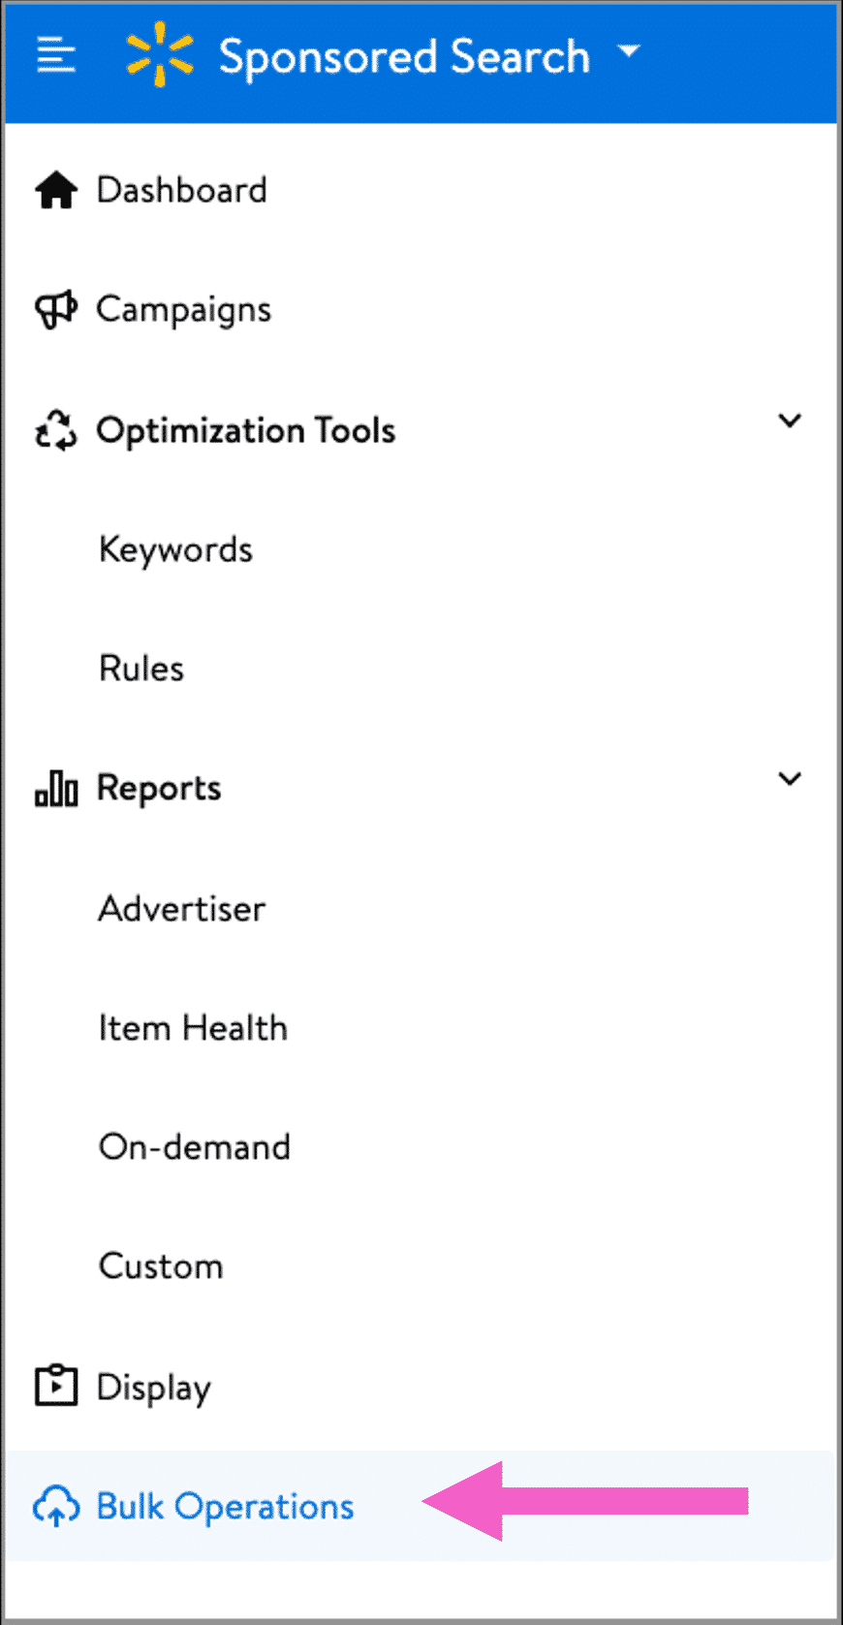Viewport: 843px width, 1625px height.
Task: Open the Item Health report
Action: (193, 1028)
